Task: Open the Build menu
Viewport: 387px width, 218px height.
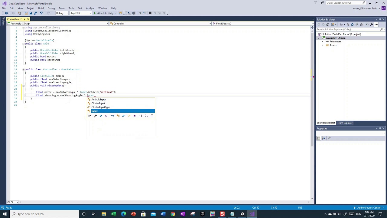Action: coord(41,8)
